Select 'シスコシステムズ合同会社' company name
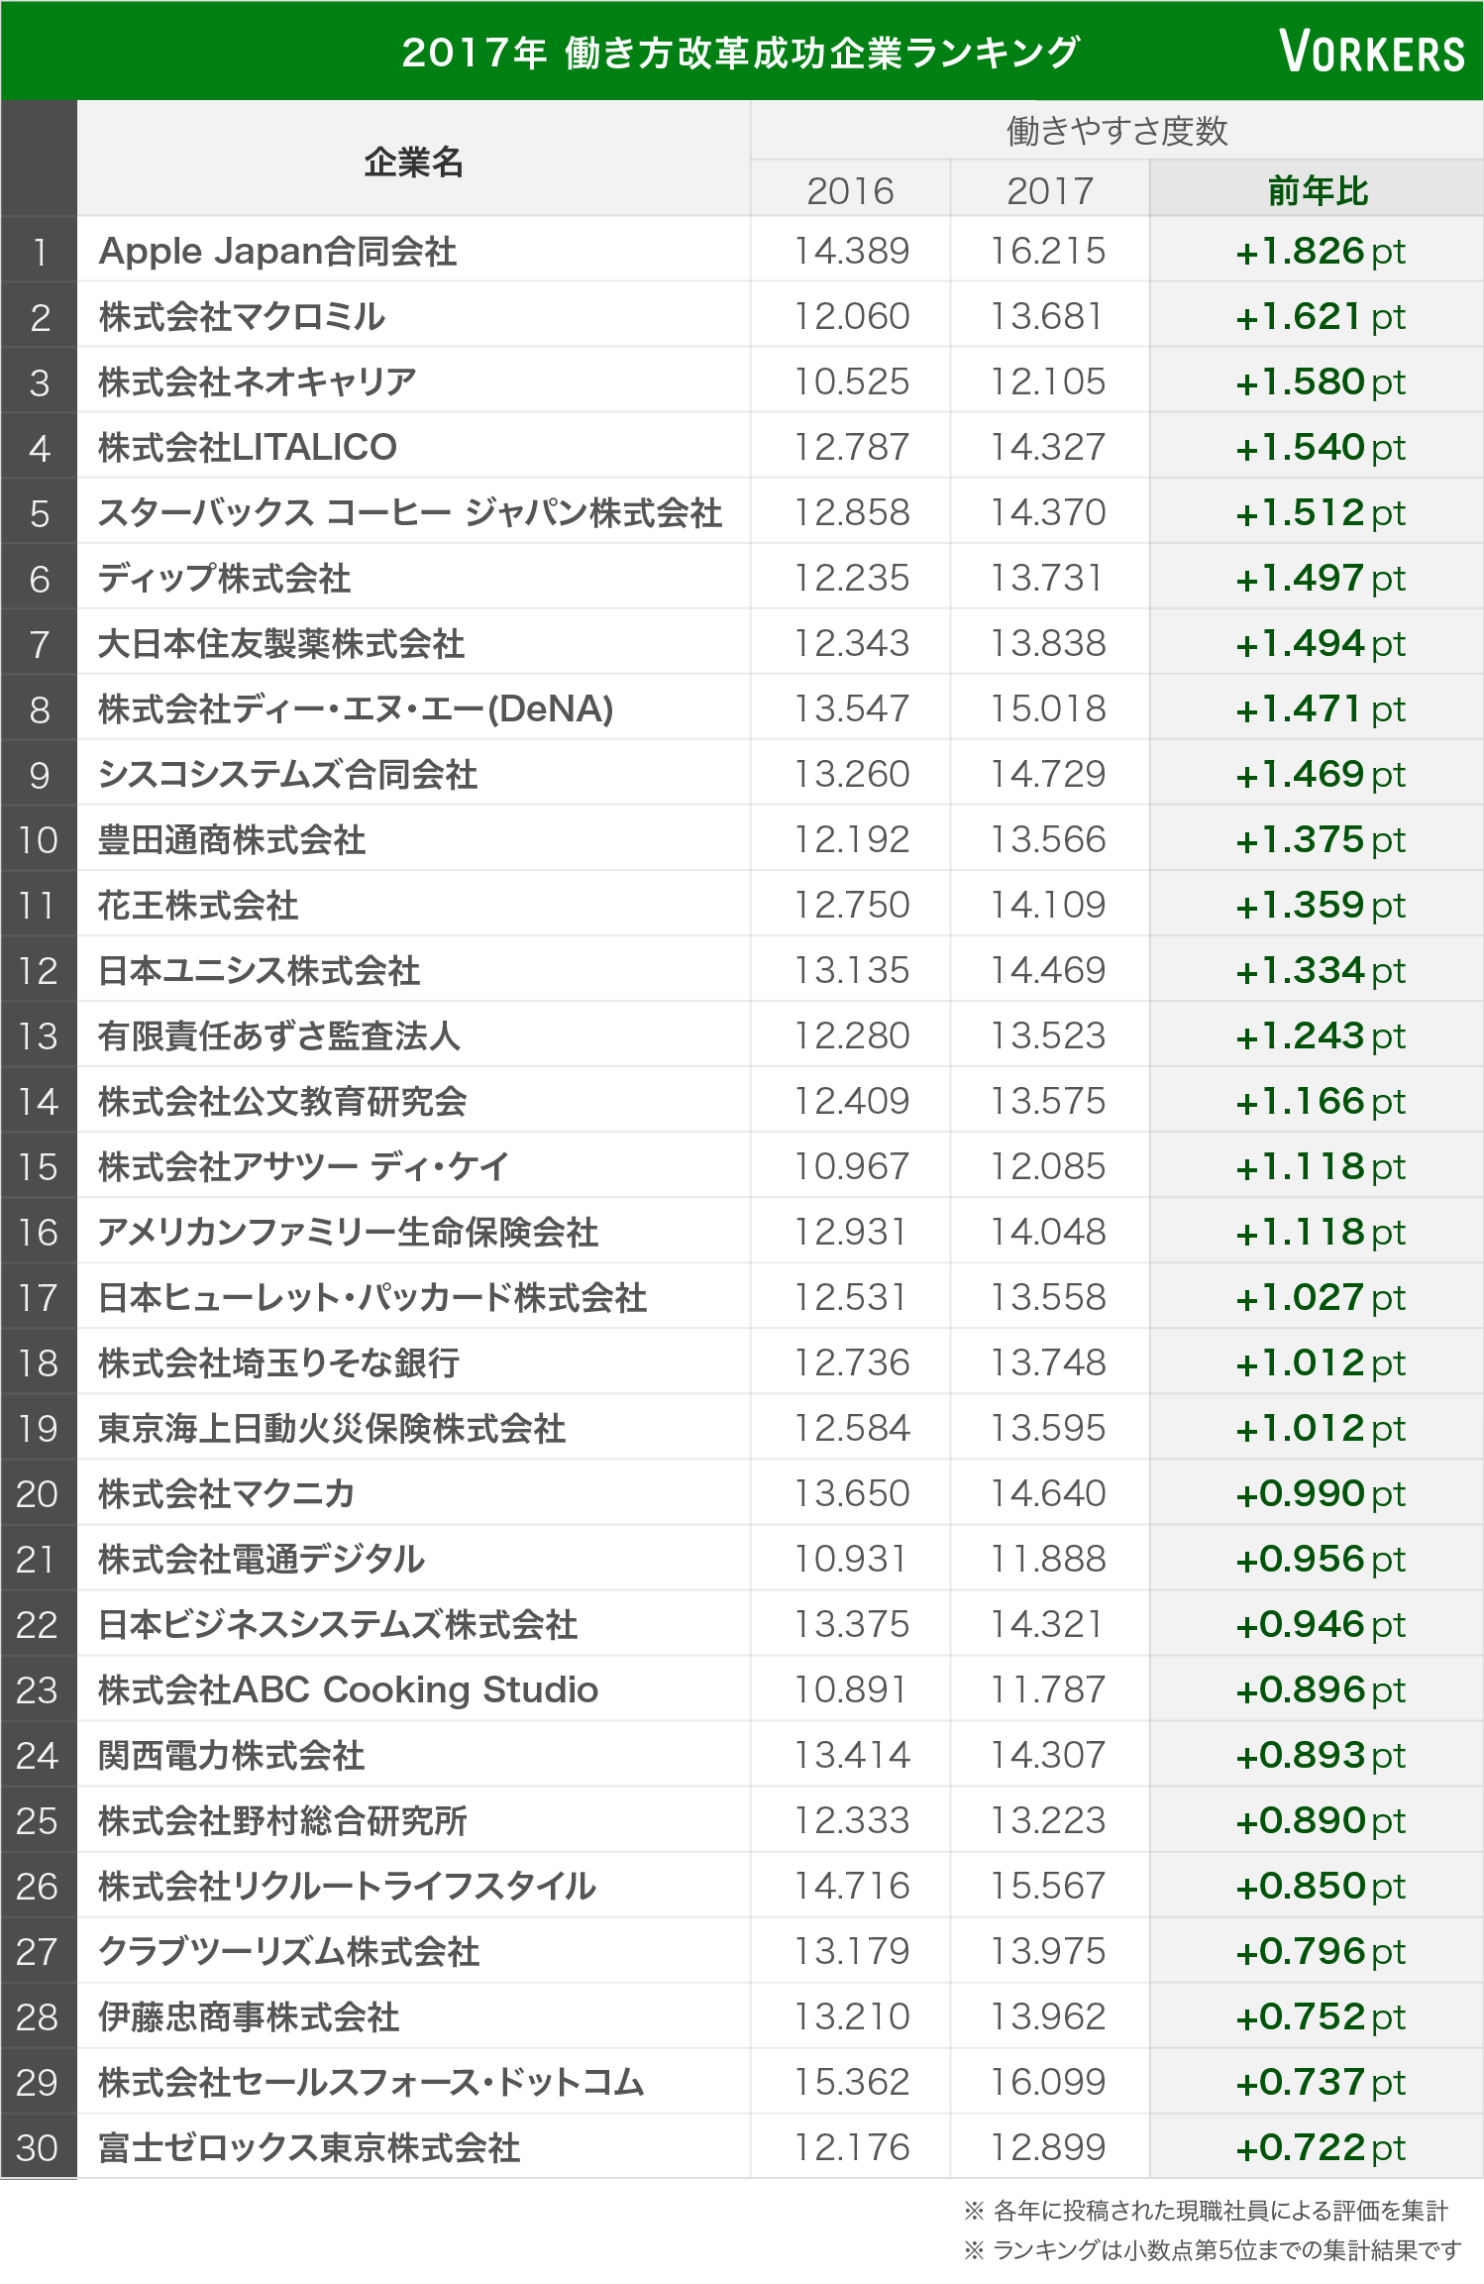 (288, 775)
